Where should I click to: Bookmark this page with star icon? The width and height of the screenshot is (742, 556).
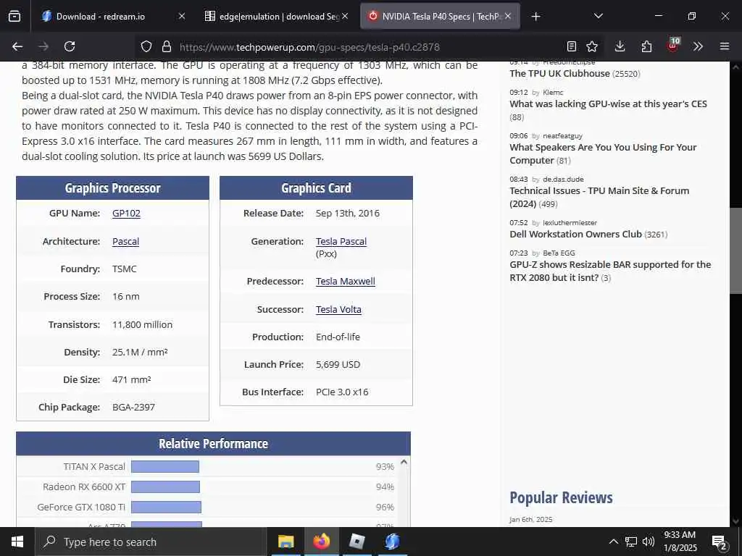(x=592, y=46)
